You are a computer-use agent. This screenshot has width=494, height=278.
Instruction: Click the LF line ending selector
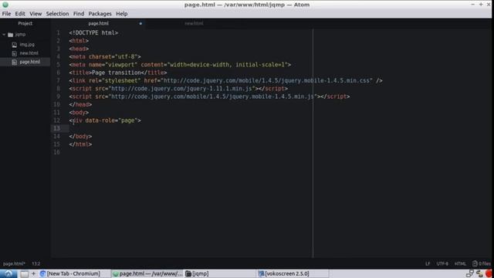[x=428, y=263]
